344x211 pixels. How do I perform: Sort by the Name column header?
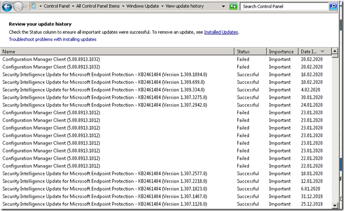[x=117, y=51]
